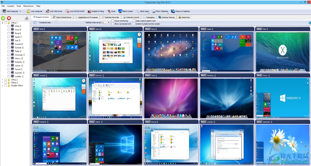This screenshot has height=166, width=311.
Task: Open the Refresh interval dropdown
Action: 108,22
